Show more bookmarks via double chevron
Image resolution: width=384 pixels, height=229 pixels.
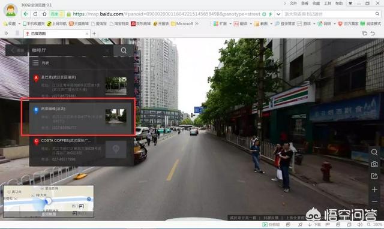coord(197,24)
